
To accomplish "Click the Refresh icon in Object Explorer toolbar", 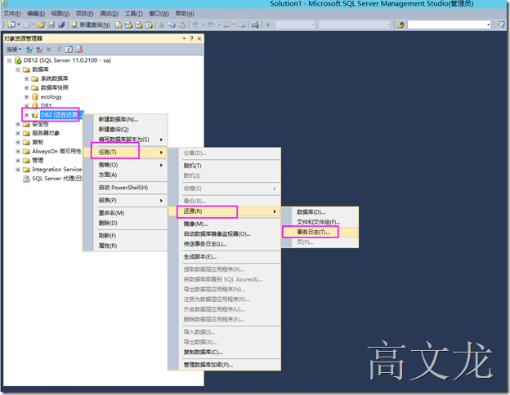I will 69,49.
